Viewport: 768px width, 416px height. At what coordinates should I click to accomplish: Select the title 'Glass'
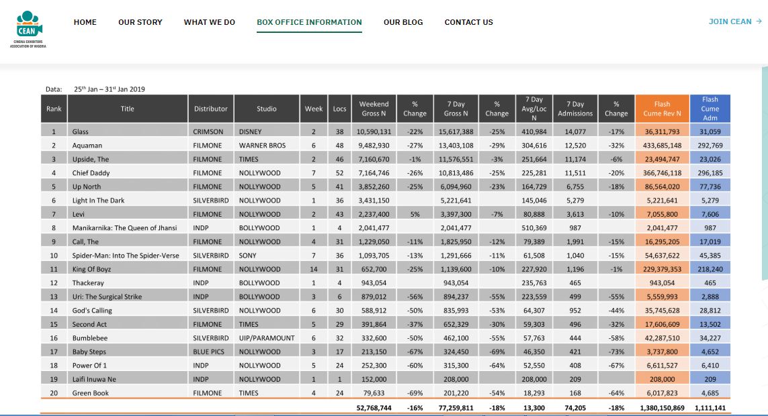pos(81,132)
